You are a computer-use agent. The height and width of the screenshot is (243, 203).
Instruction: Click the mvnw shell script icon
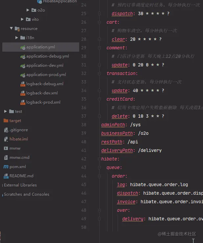click(x=6, y=148)
